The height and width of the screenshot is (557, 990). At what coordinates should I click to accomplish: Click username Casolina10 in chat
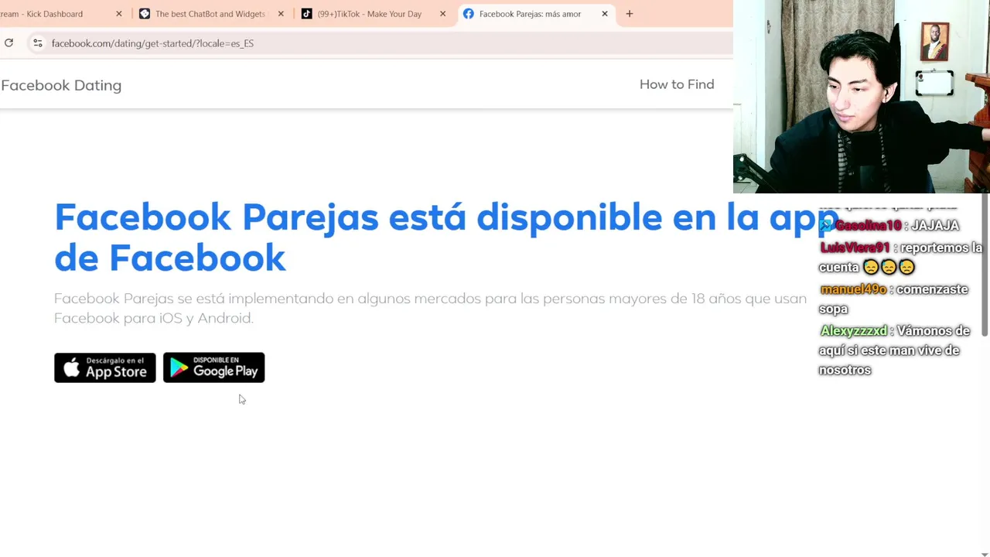[x=868, y=226]
